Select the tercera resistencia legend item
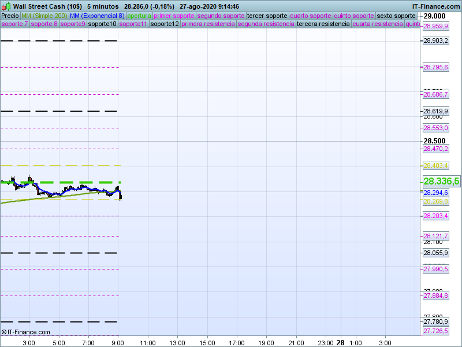Screen dimensions: 462x347 (x=323, y=24)
